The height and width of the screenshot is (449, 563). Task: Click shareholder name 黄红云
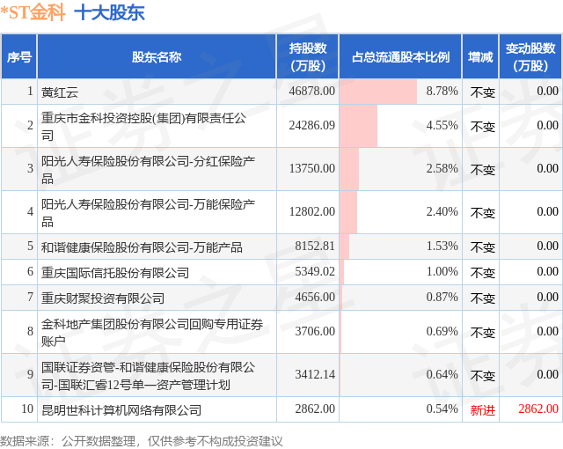[60, 92]
